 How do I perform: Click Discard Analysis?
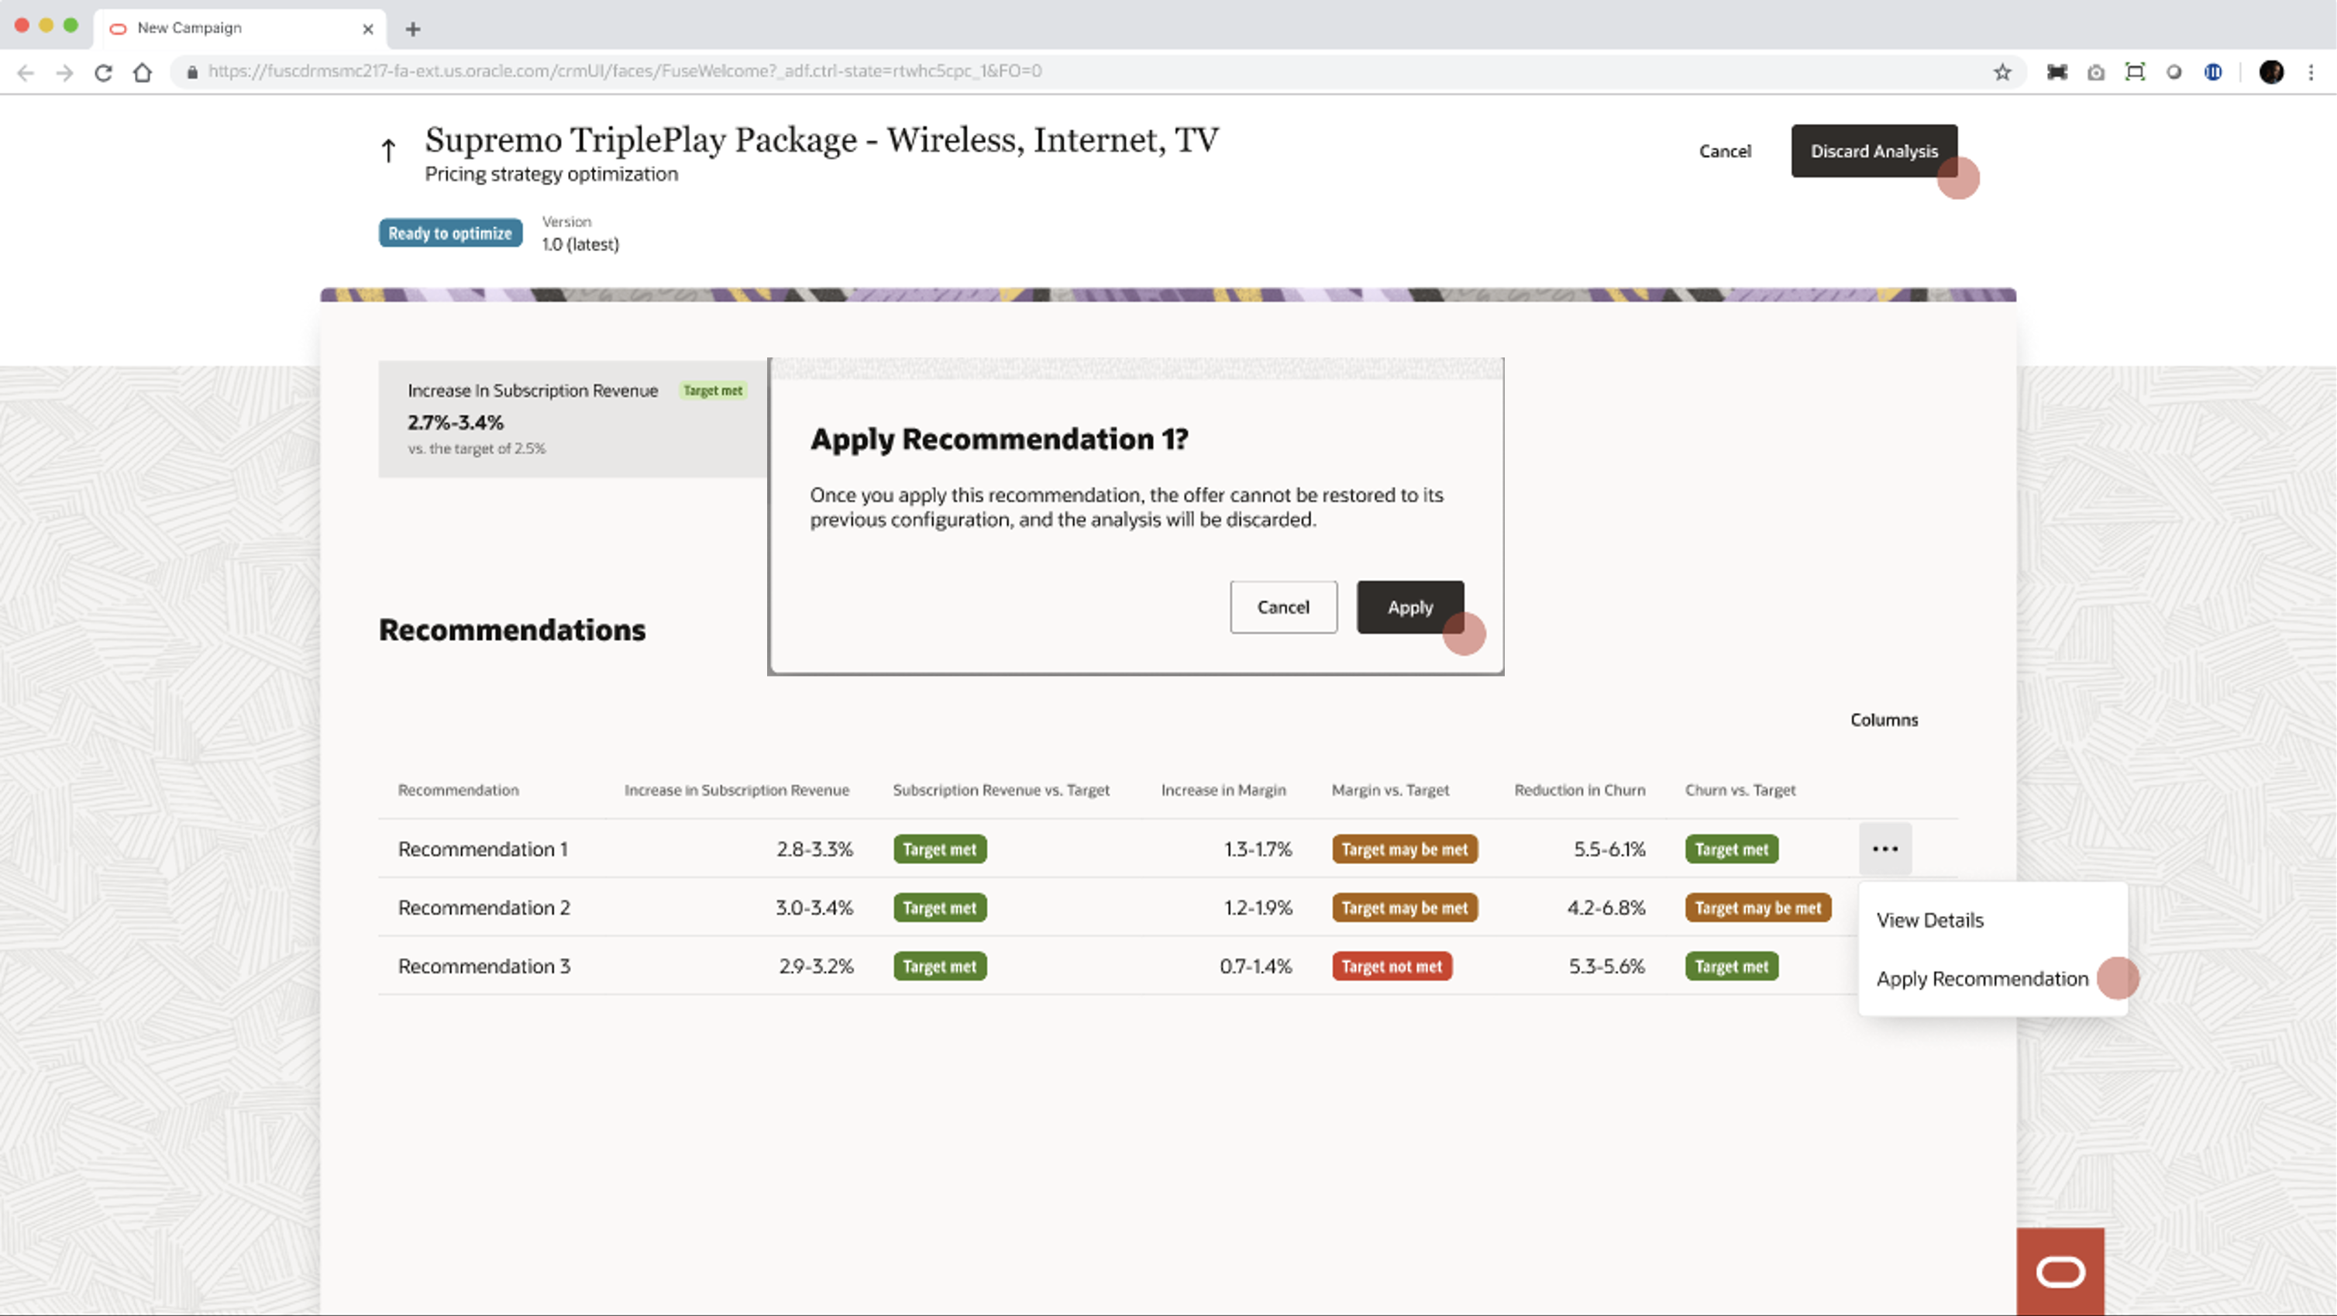pyautogui.click(x=1874, y=150)
